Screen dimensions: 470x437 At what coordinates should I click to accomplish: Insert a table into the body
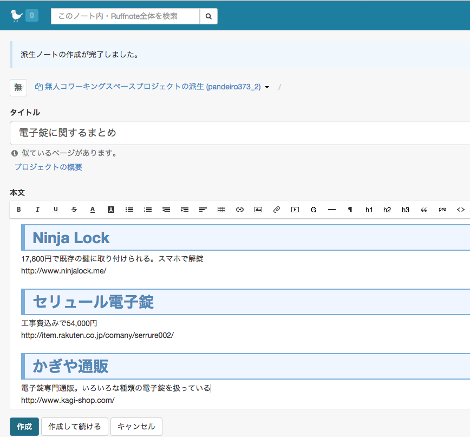[221, 210]
